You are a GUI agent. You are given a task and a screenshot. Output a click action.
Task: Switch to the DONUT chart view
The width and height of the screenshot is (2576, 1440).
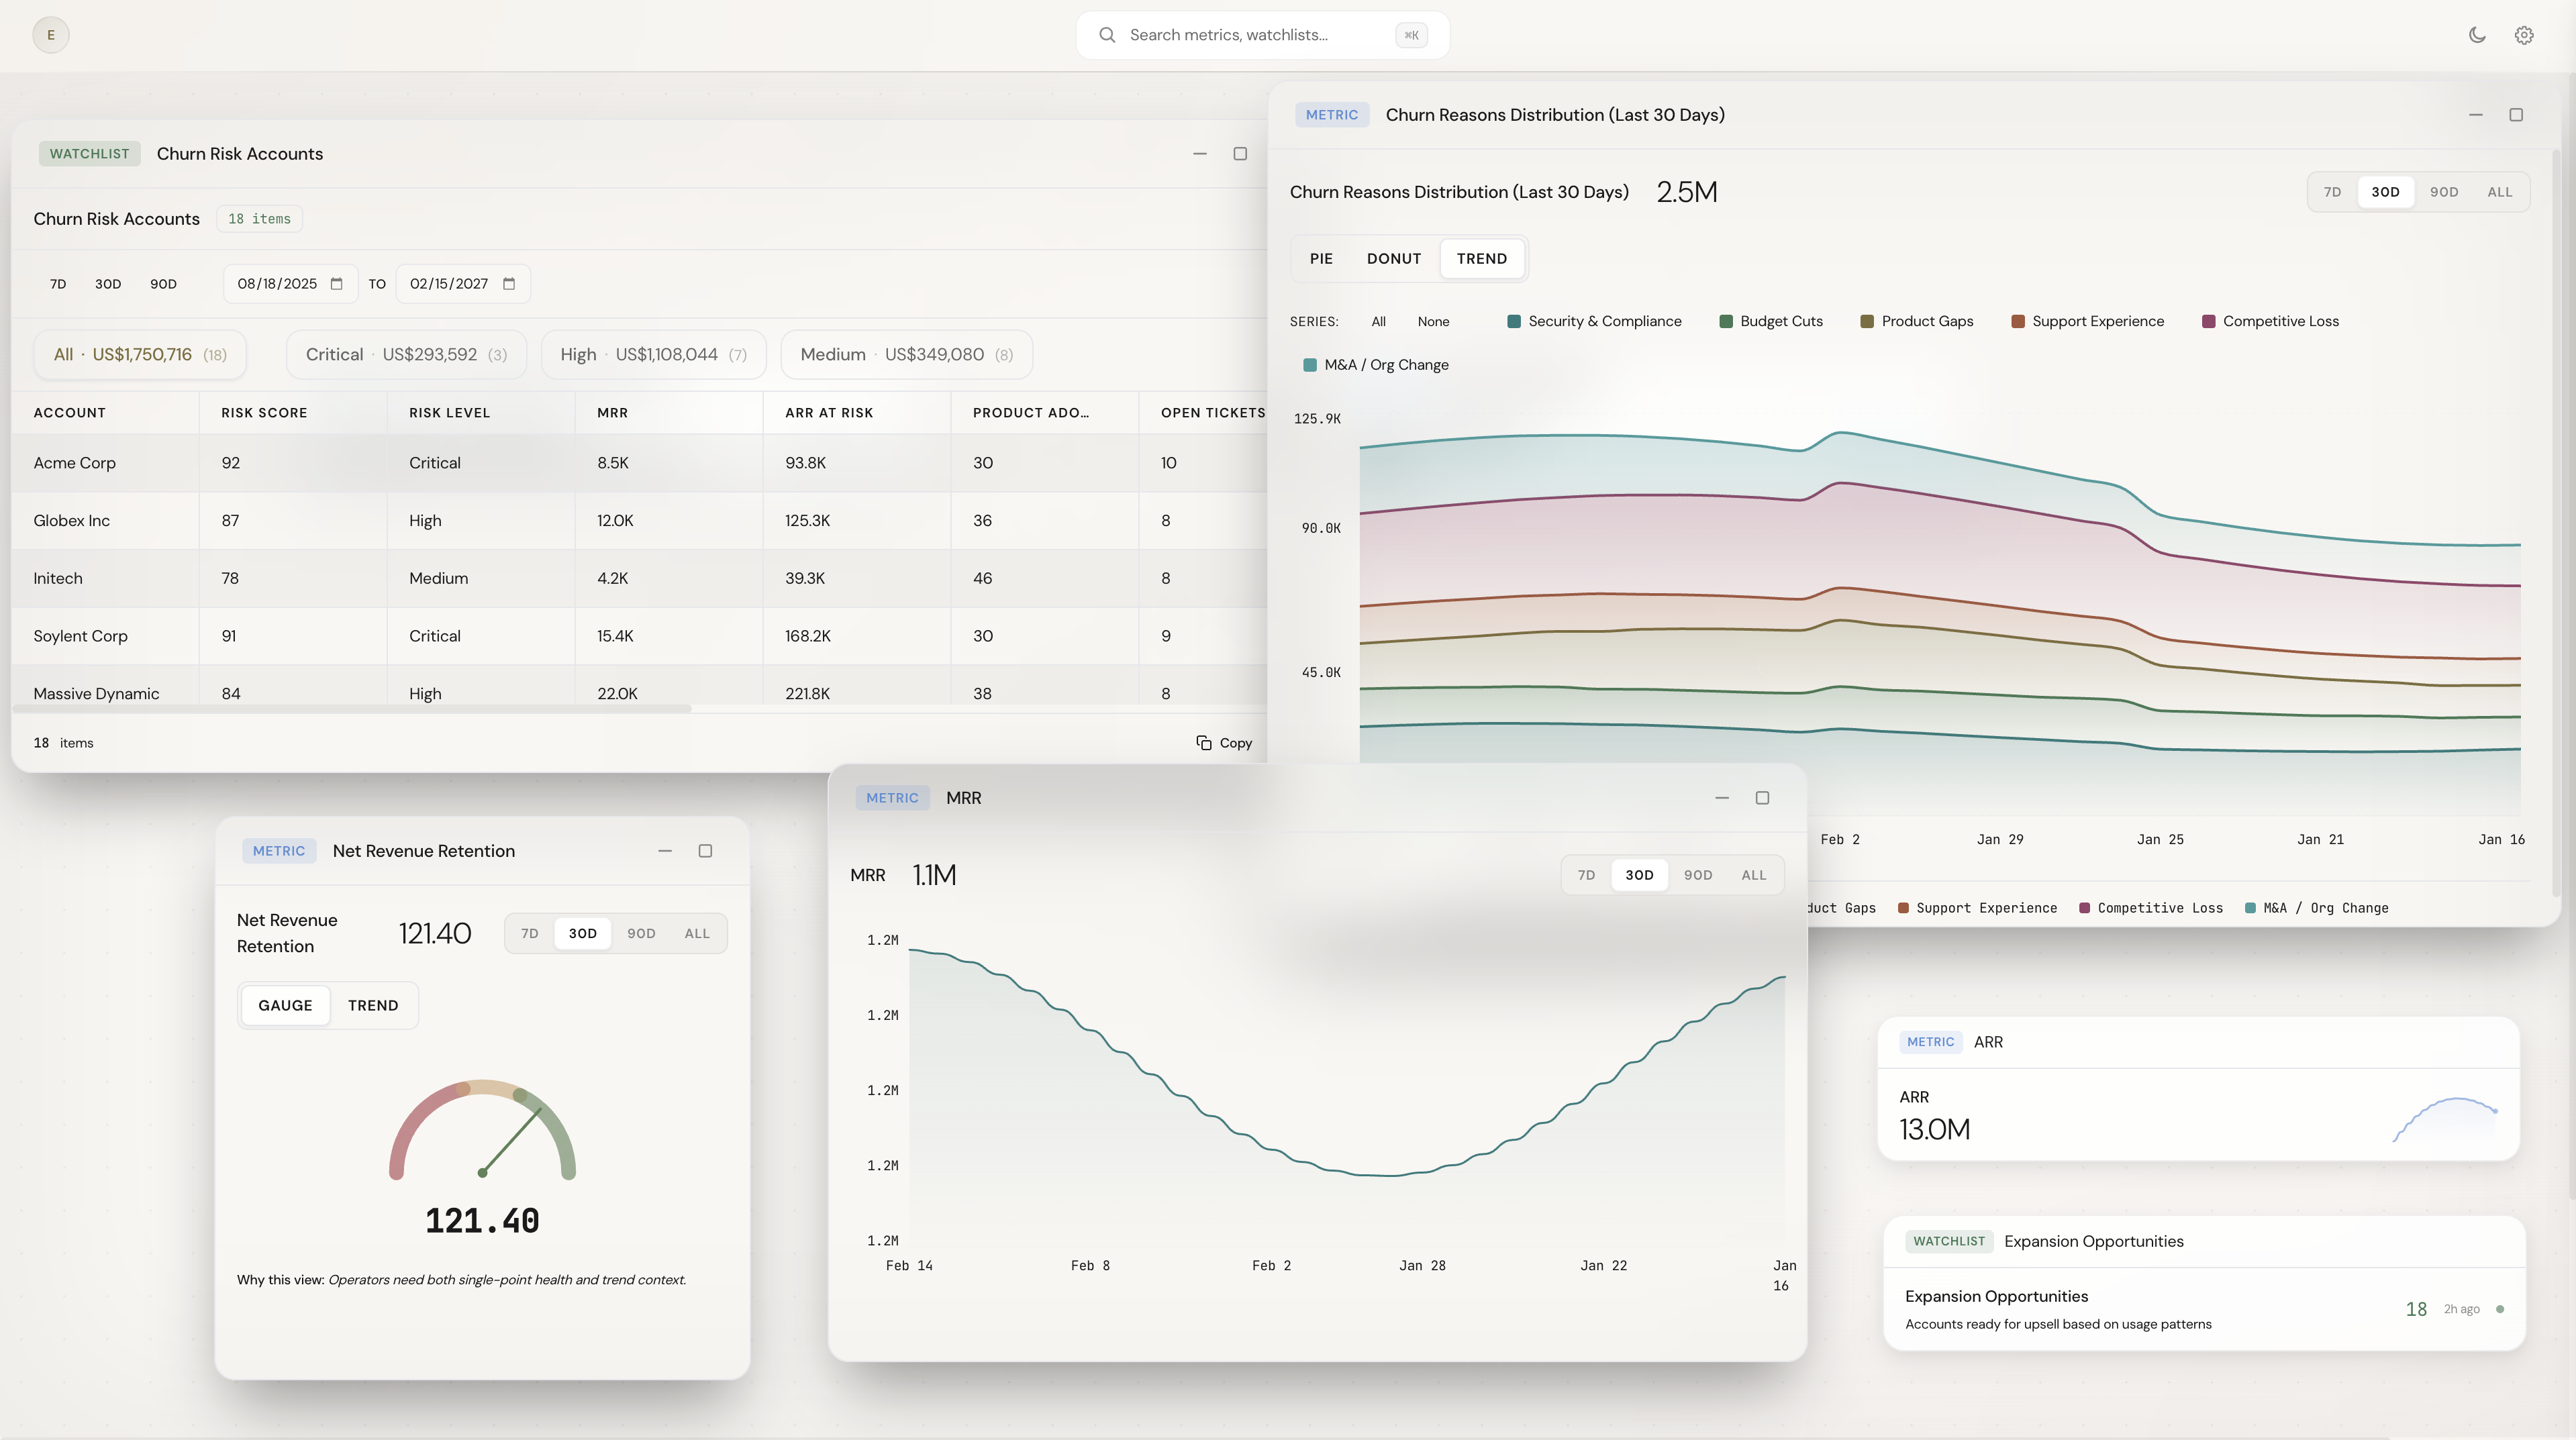(1394, 258)
